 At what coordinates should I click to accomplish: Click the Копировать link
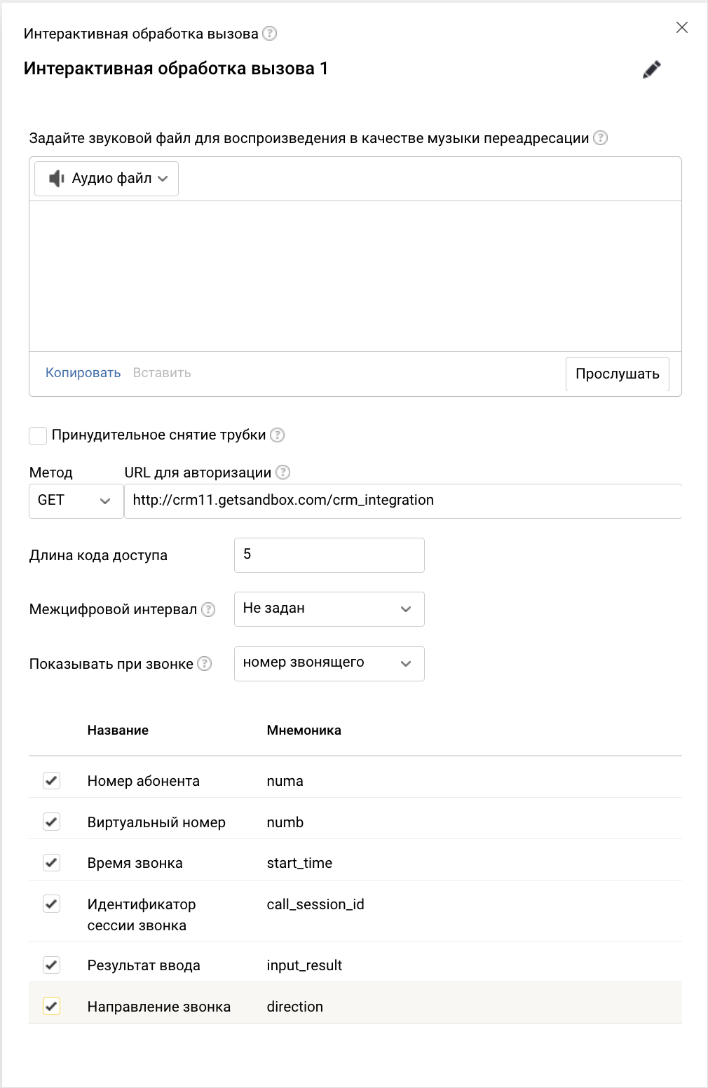[83, 373]
